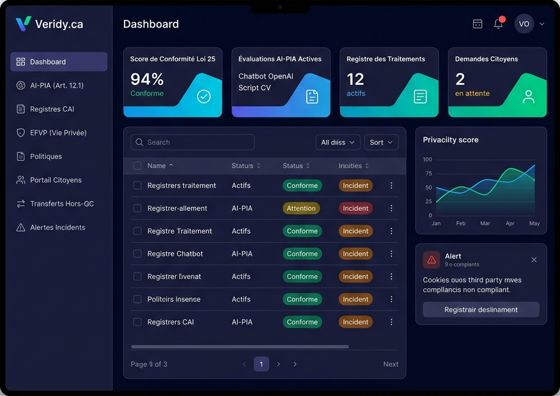Sort by the first Status column

[246, 165]
